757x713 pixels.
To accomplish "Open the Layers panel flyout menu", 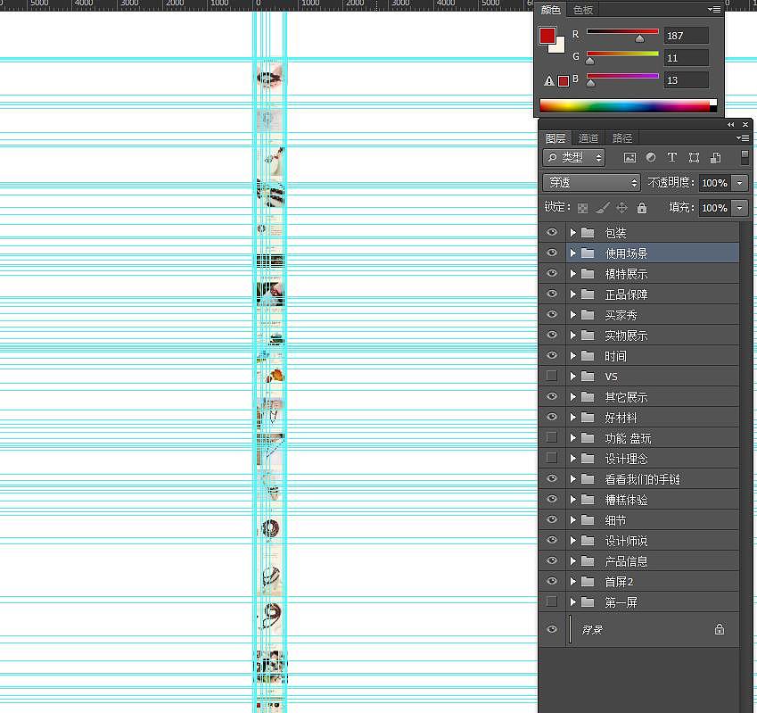I will 743,138.
